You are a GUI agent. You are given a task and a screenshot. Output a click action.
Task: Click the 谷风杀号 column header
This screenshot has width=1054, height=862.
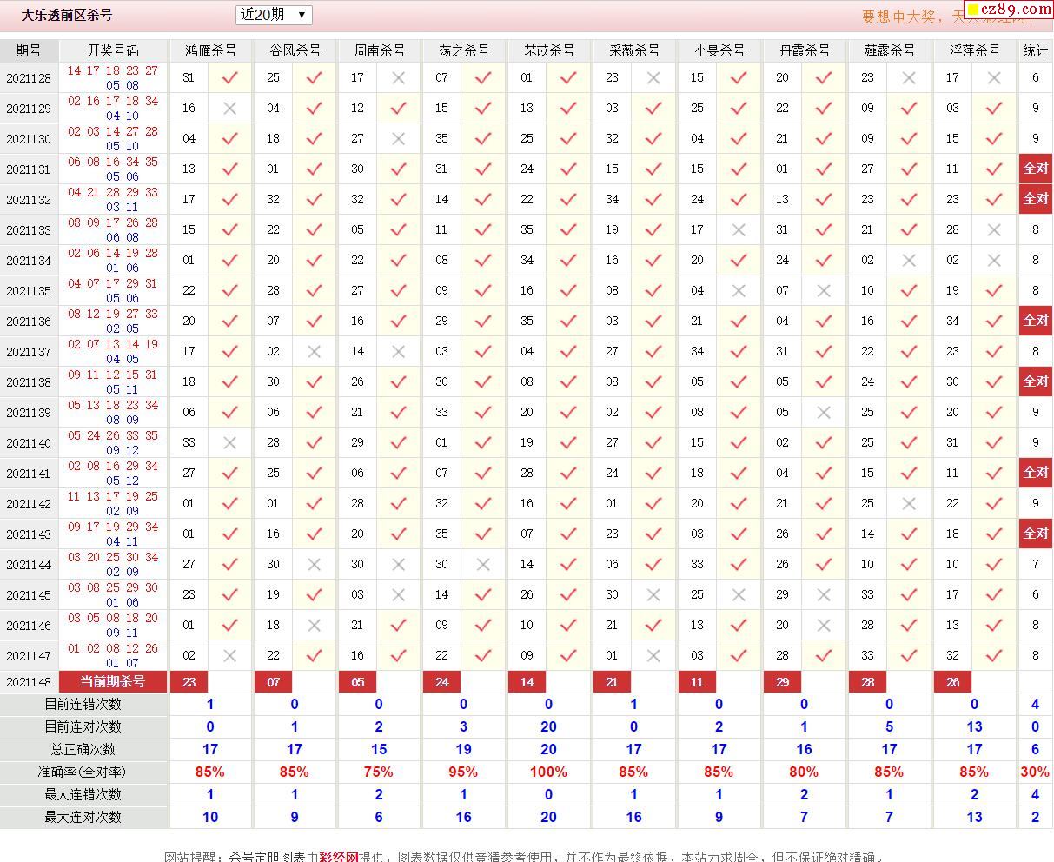(295, 50)
